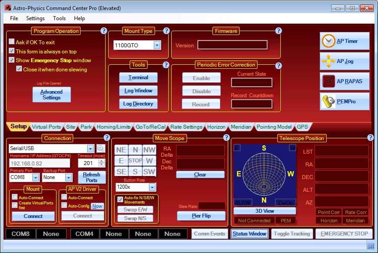378x253 pixels.
Task: Open help for Connection section
Action: click(x=107, y=137)
